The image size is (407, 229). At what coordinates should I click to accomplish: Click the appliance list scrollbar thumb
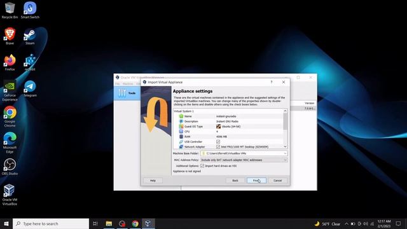(x=286, y=121)
